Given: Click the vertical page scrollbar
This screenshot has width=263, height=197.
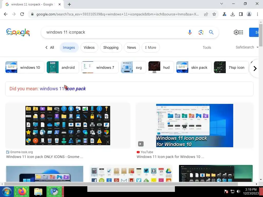Looking at the screenshot, I should 261,35.
